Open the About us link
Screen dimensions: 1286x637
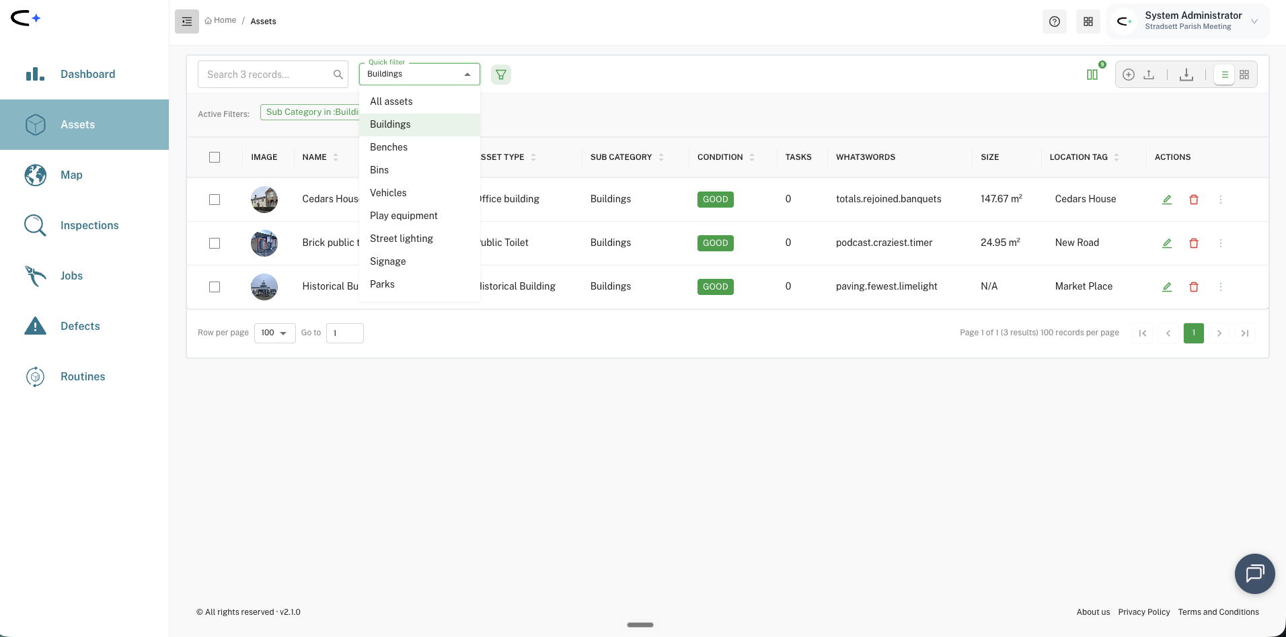click(1093, 612)
